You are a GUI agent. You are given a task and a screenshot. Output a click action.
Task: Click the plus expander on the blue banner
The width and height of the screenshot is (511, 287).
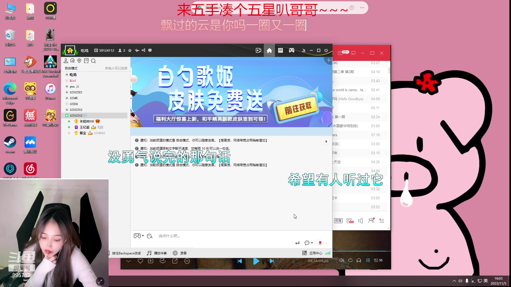point(328,60)
